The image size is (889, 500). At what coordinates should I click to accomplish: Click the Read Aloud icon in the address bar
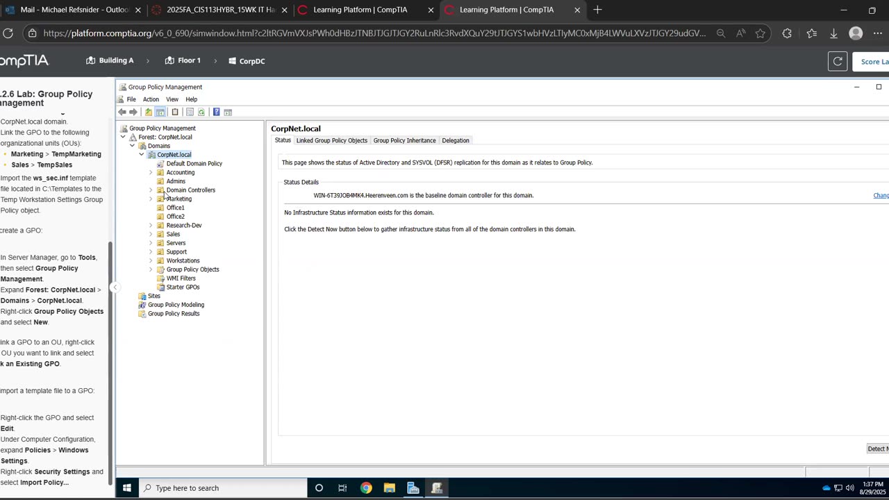pyautogui.click(x=741, y=33)
